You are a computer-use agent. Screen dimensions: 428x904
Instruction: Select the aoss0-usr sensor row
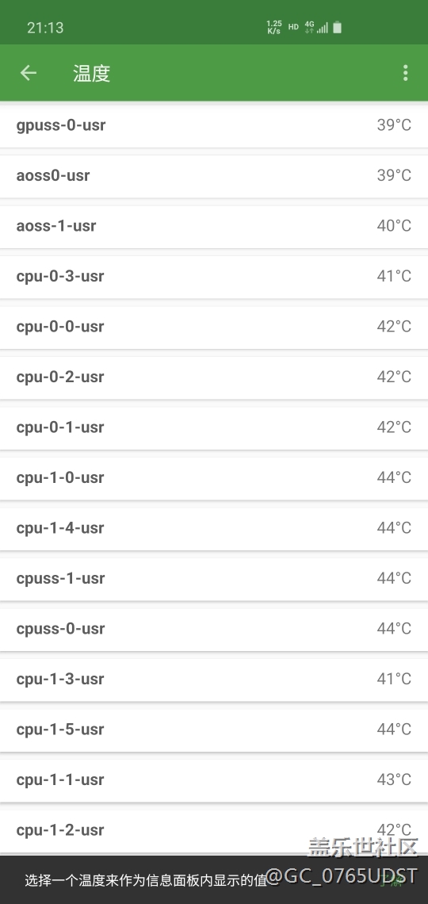[x=214, y=176]
